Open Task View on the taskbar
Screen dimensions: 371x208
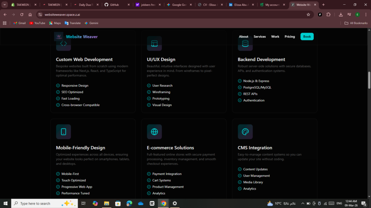pos(83,203)
